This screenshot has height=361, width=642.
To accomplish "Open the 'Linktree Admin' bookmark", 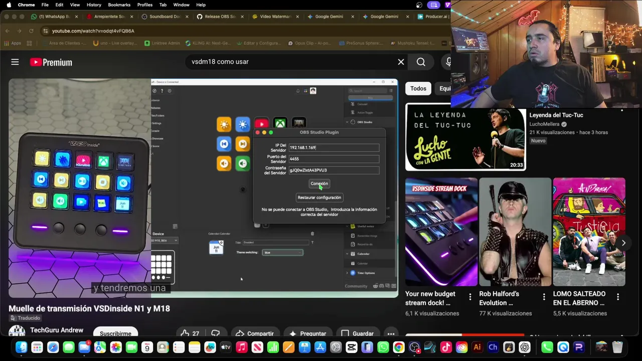I will 162,43.
